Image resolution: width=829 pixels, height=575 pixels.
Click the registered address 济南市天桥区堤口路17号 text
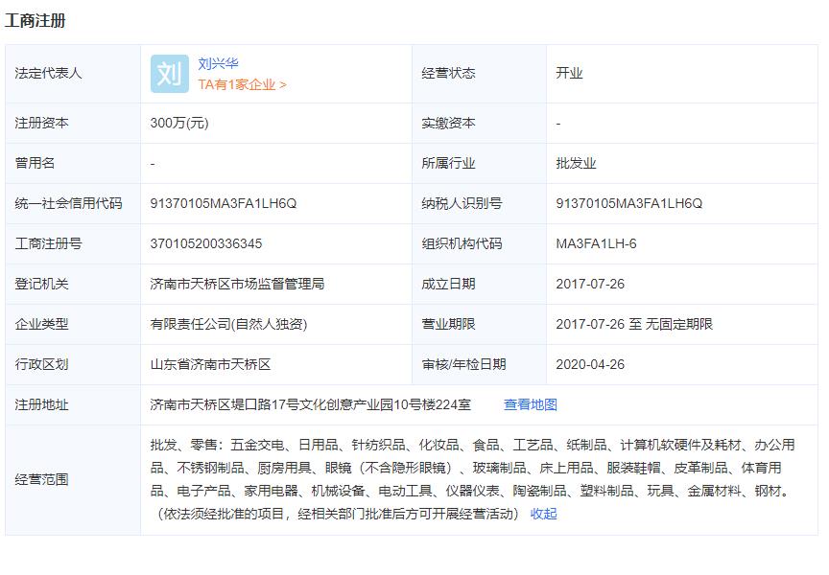(310, 405)
